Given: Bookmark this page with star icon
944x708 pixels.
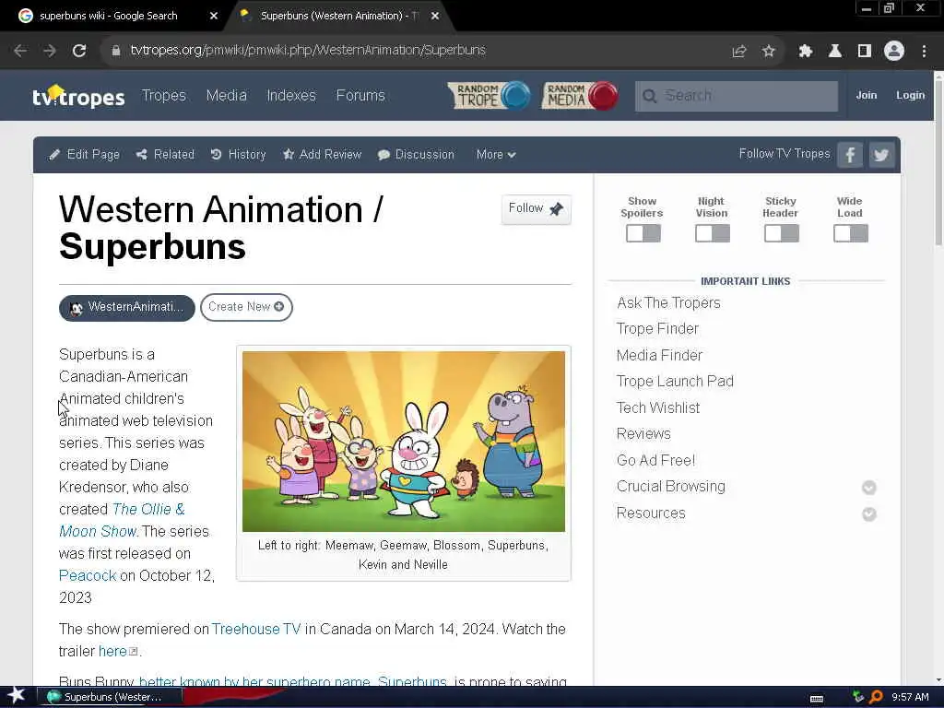Looking at the screenshot, I should pyautogui.click(x=768, y=52).
